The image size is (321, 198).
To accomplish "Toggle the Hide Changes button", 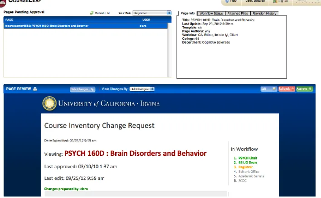I will [x=83, y=89].
